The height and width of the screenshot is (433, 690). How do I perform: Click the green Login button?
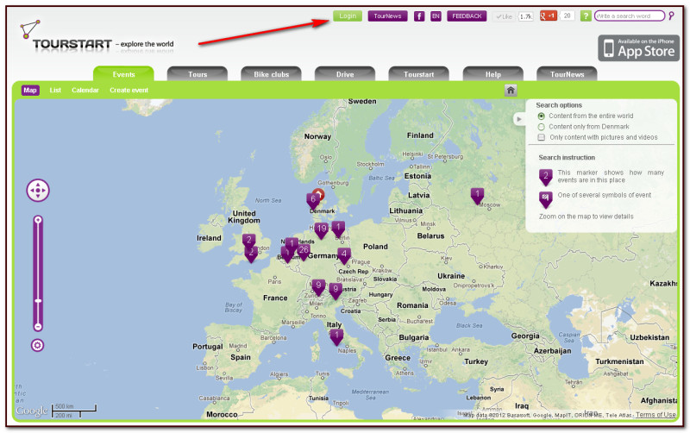[348, 16]
